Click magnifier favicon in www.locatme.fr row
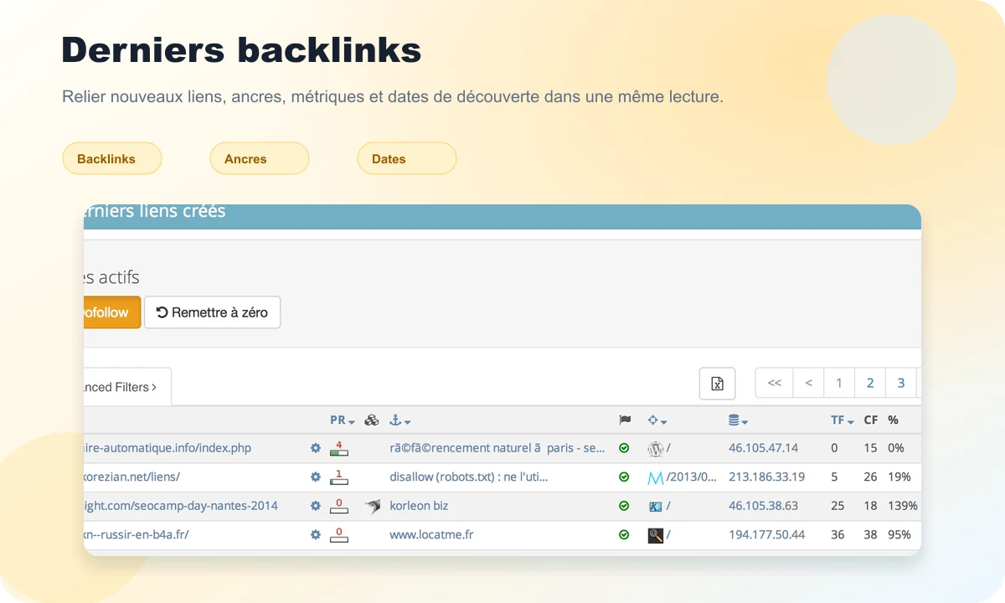 click(656, 535)
